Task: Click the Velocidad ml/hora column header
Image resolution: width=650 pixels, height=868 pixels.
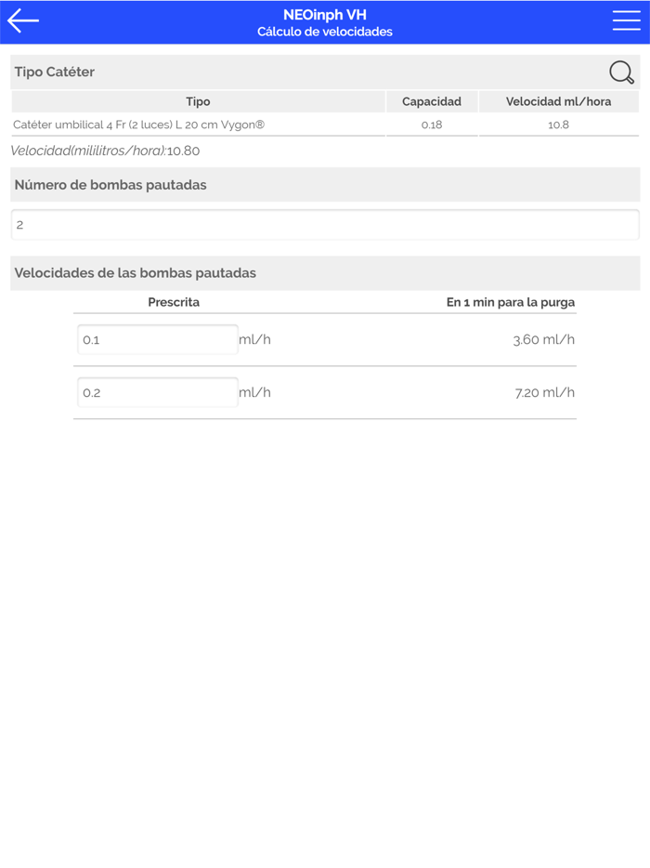Action: pyautogui.click(x=559, y=101)
